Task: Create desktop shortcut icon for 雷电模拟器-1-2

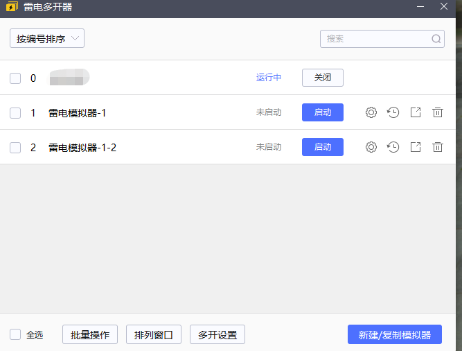Action: tap(416, 147)
